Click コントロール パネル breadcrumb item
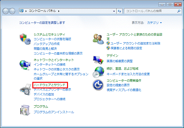Image resolution: width=184 pixels, height=128 pixels. (x=42, y=11)
